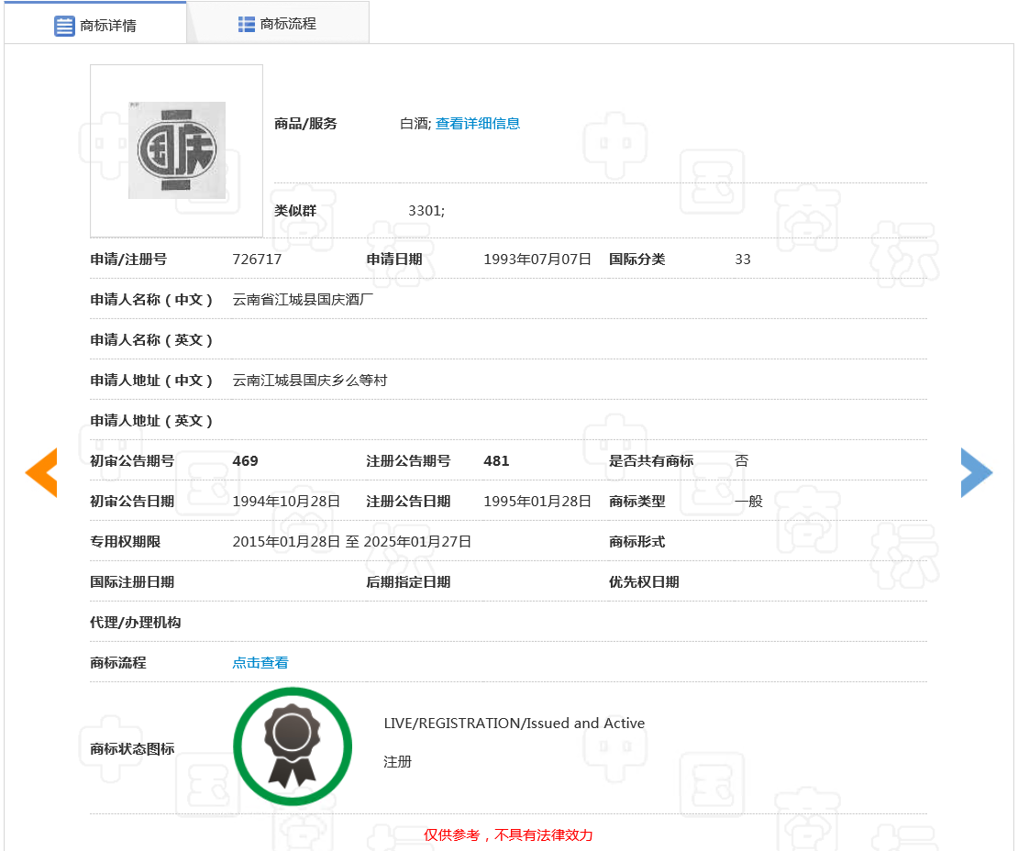Click the 后期指定日期 label
This screenshot has width=1018, height=851.
click(x=408, y=582)
